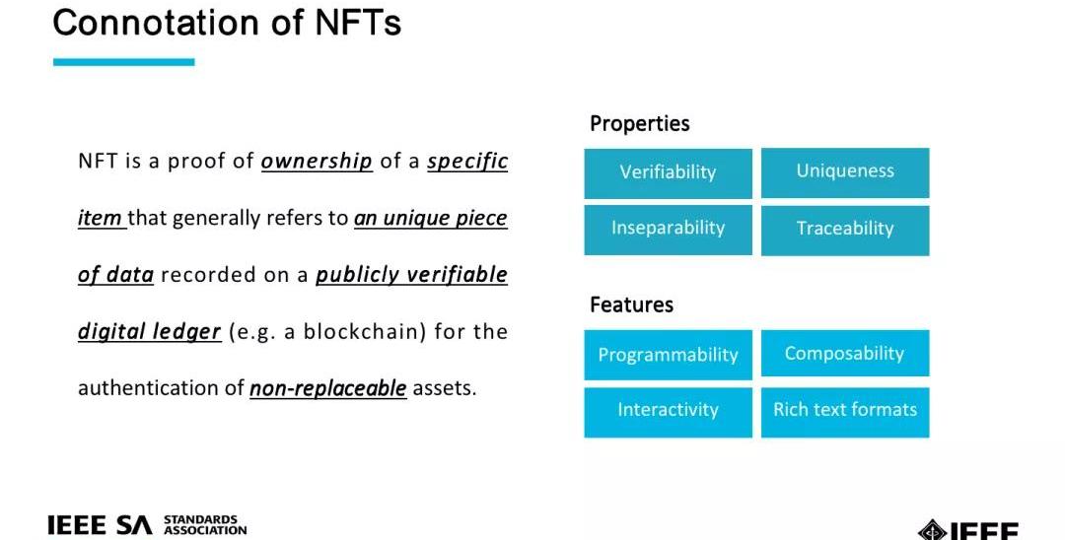Click the Properties heading
1065x540 pixels.
click(x=639, y=123)
